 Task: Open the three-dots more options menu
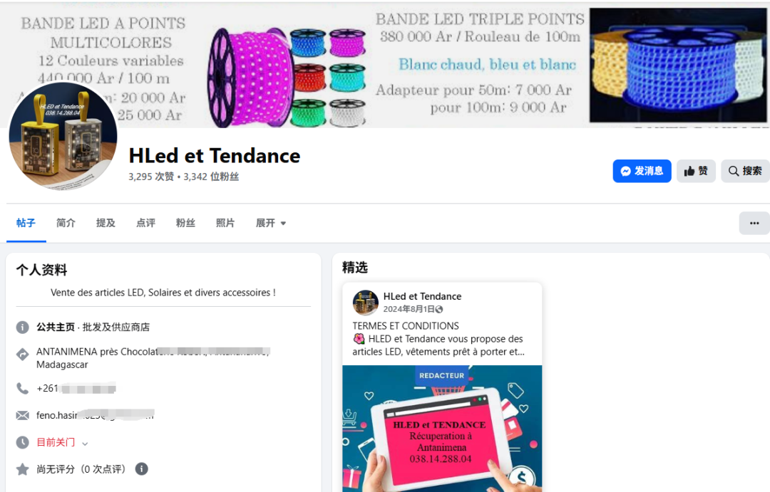[754, 223]
